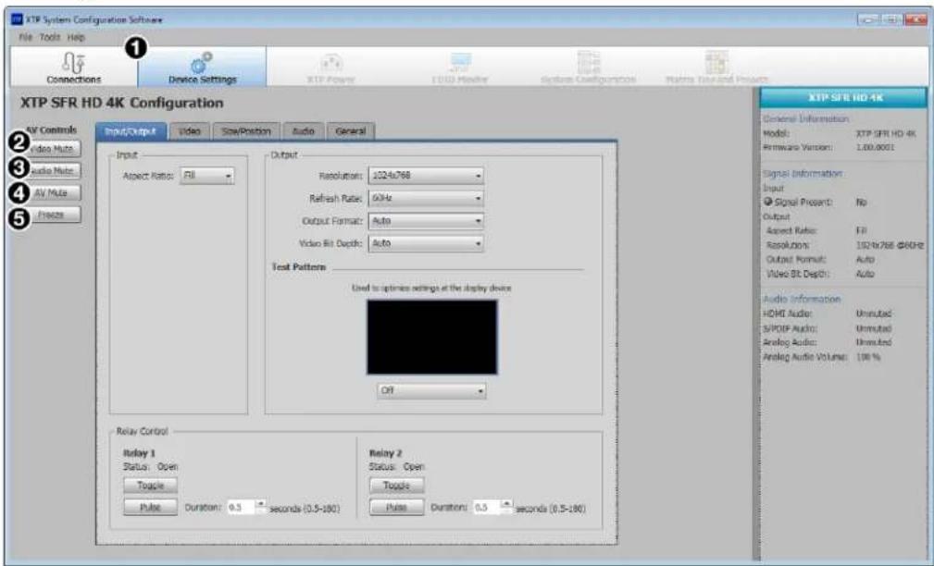The image size is (934, 566).
Task: Click the Relay 1 Duration field
Action: point(242,508)
